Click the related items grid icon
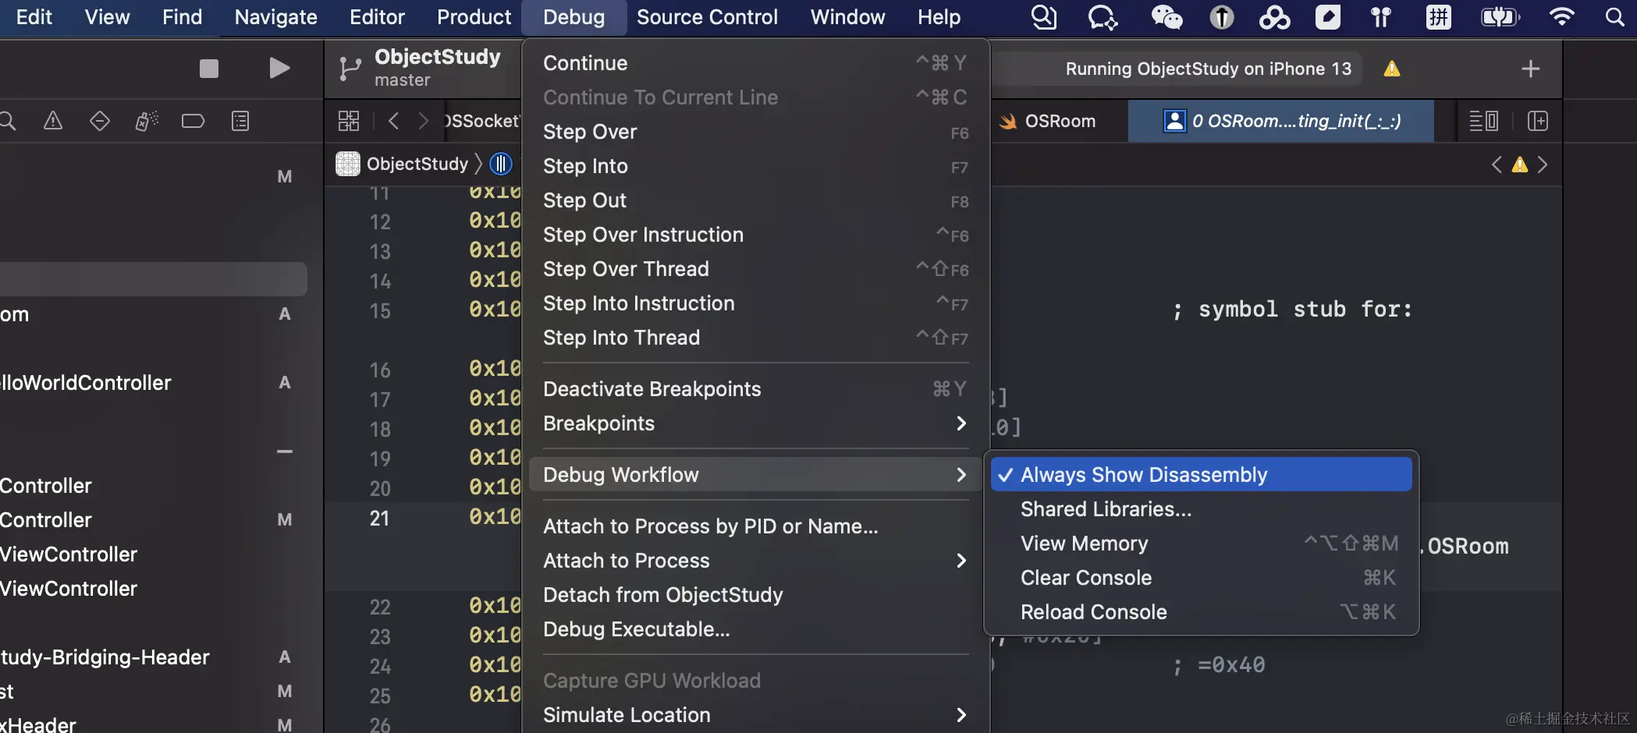Screen dimensions: 1637x733 pyautogui.click(x=349, y=121)
